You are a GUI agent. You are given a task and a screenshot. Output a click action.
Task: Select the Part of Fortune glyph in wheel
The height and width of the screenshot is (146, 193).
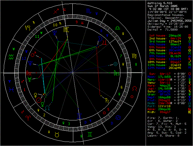click(x=115, y=63)
